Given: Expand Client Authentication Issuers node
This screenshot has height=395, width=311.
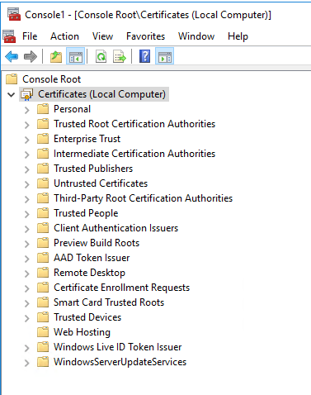Looking at the screenshot, I should click(26, 229).
